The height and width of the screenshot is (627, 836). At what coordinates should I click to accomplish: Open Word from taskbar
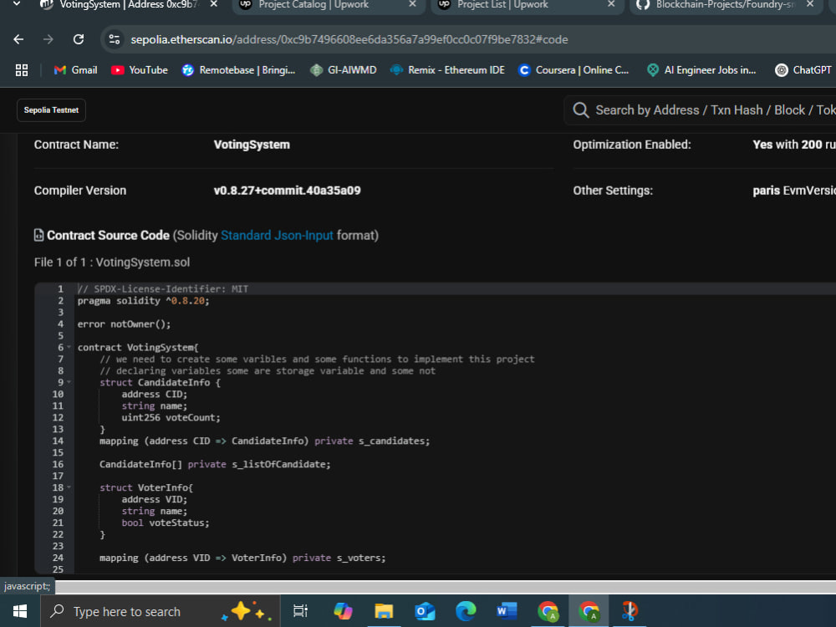tap(507, 611)
